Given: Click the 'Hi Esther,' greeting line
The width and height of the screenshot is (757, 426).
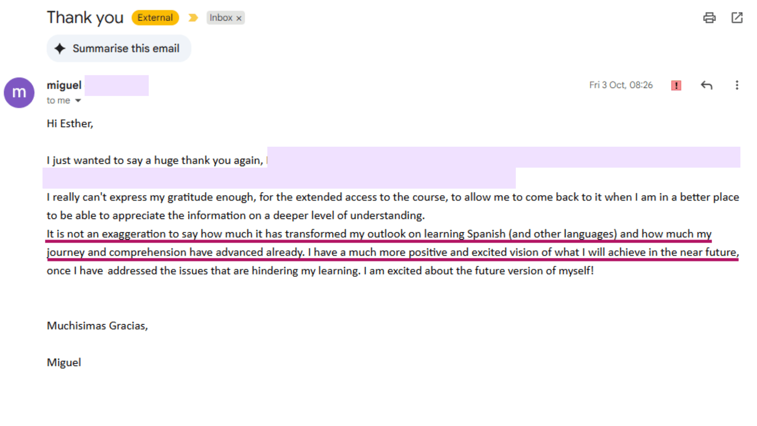Looking at the screenshot, I should 70,124.
